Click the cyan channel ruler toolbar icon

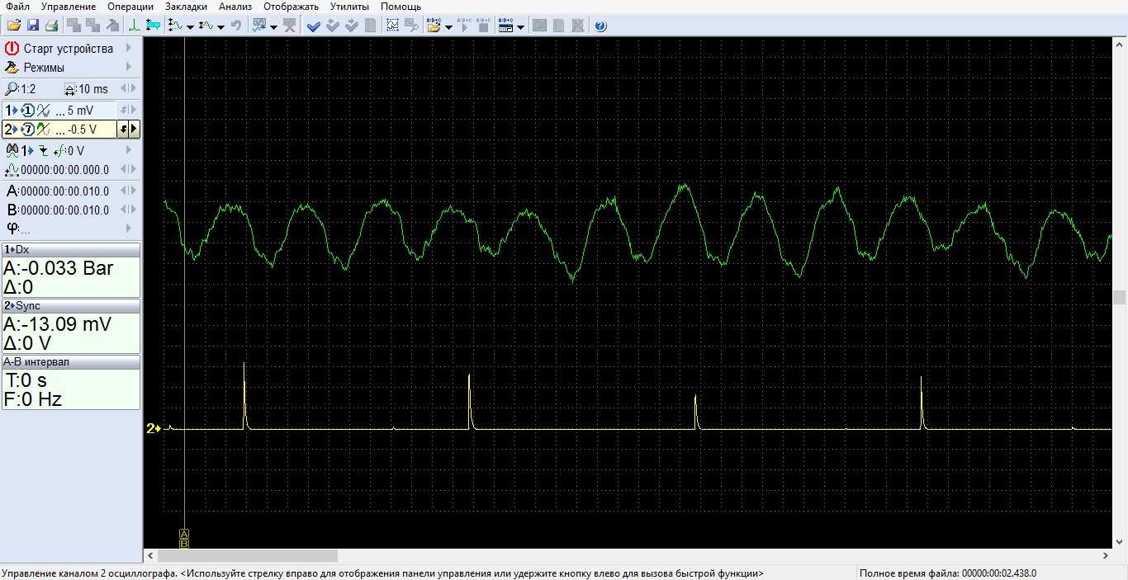[x=153, y=26]
